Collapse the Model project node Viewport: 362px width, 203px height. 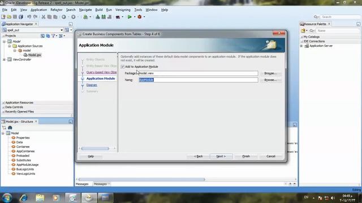point(4,41)
